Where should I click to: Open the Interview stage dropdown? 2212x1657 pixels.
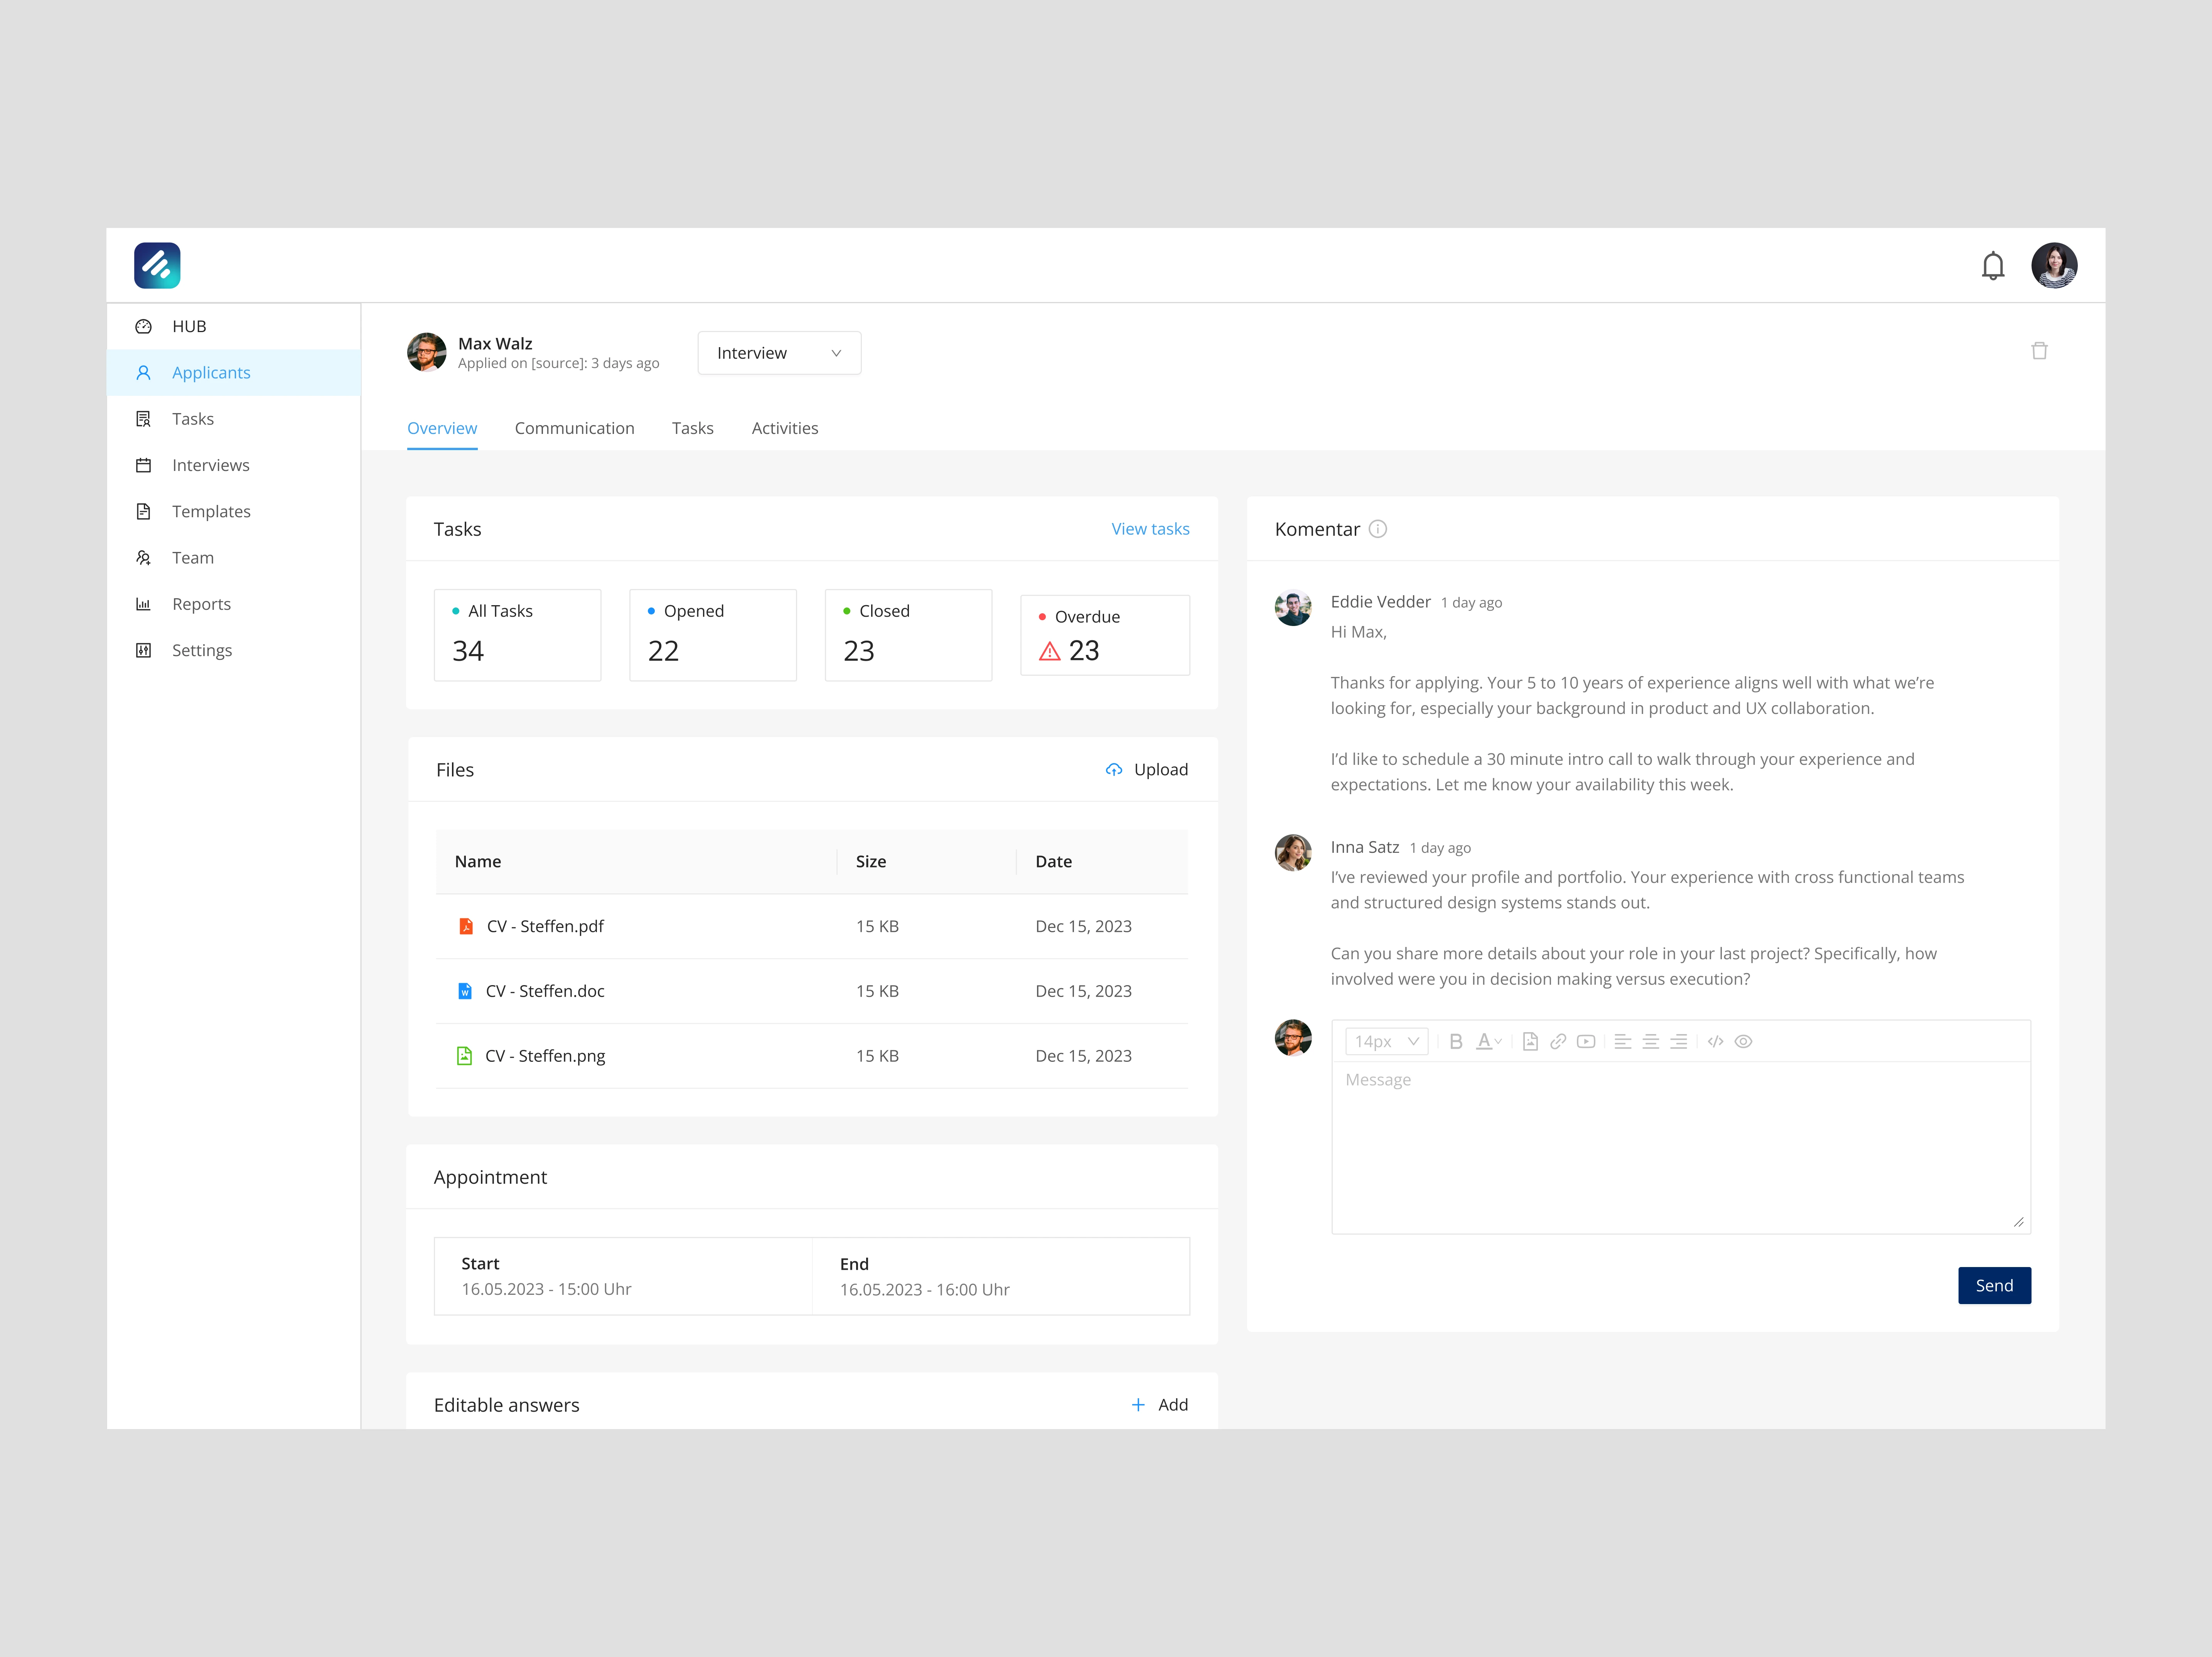(x=779, y=352)
